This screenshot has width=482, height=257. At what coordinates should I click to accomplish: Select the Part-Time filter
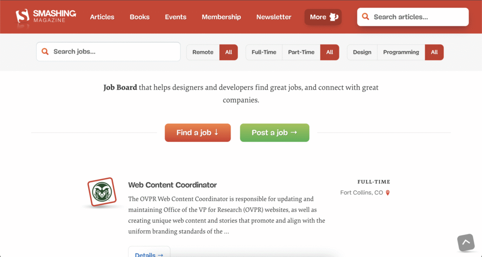coord(301,52)
